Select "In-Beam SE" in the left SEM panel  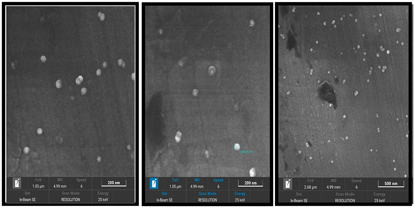pos(28,200)
